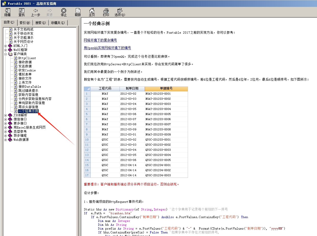Image resolution: width=317 pixels, height=236 pixels.
Task: Open the 接收文件 topic
Action: [x=25, y=79]
